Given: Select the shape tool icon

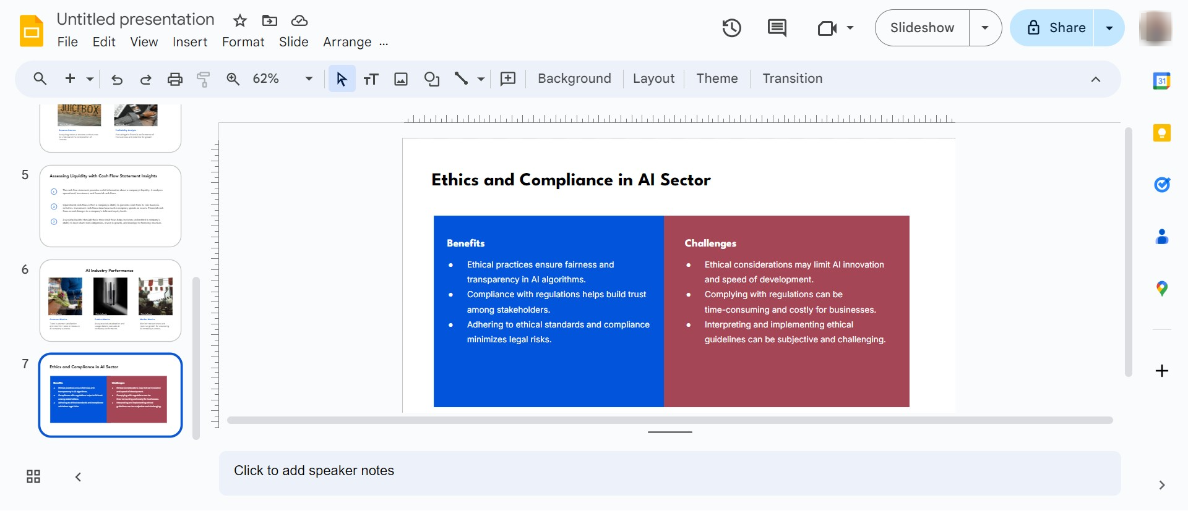Looking at the screenshot, I should pos(431,78).
